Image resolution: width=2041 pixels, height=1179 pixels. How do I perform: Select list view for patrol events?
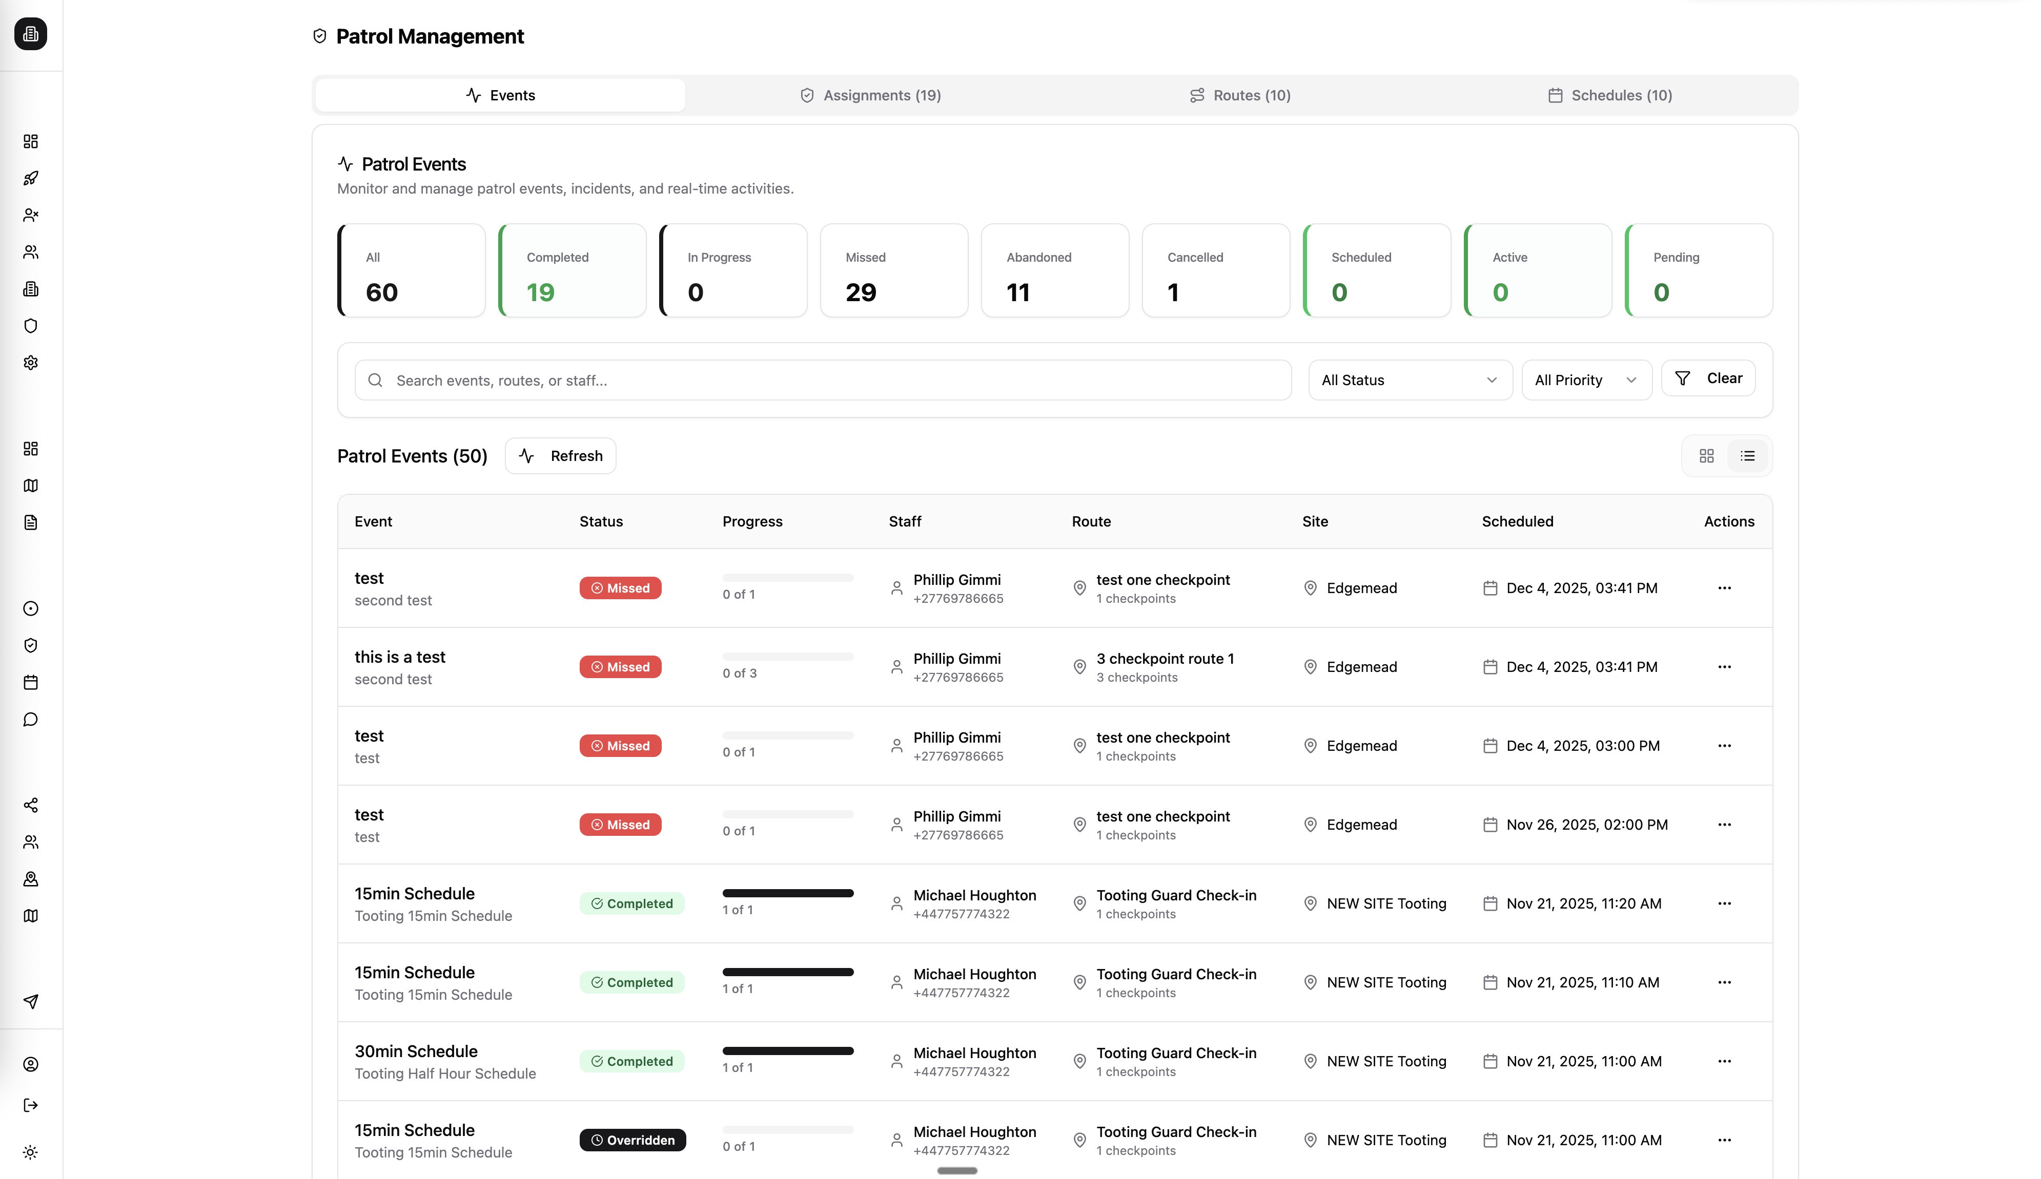(1748, 456)
